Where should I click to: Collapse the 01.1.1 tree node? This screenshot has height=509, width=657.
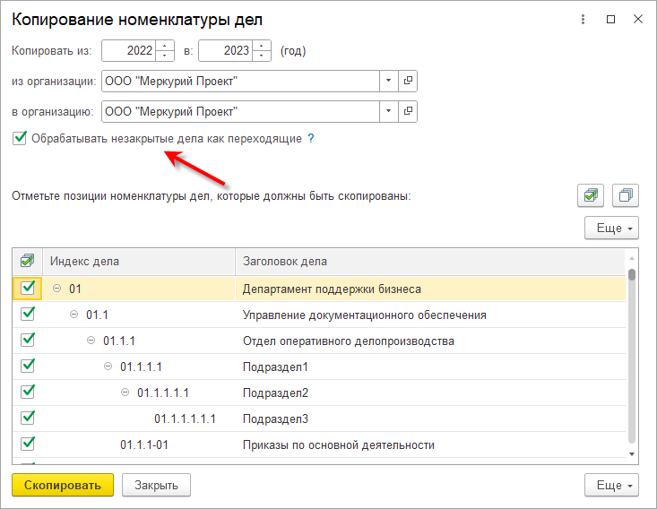click(91, 341)
